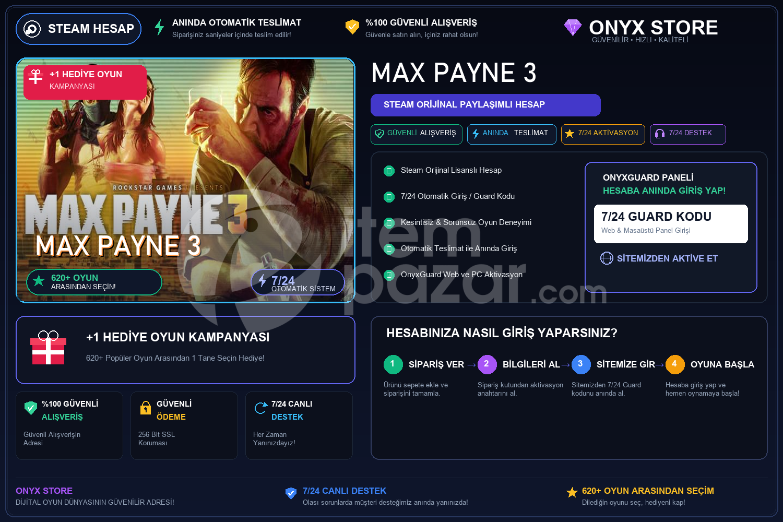Click the SİPARİŞ VER step label
The height and width of the screenshot is (522, 783).
(x=436, y=364)
